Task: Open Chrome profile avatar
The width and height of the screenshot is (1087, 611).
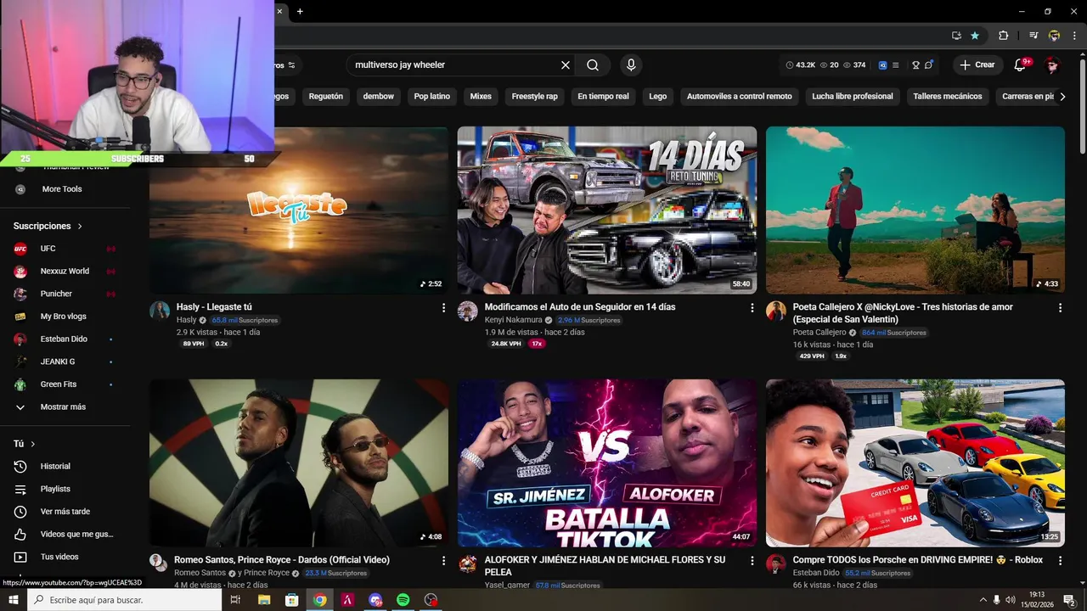Action: [1054, 36]
